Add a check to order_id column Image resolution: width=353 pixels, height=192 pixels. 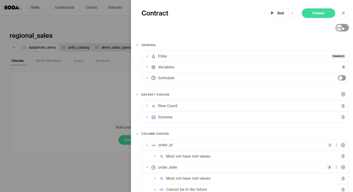(343, 145)
